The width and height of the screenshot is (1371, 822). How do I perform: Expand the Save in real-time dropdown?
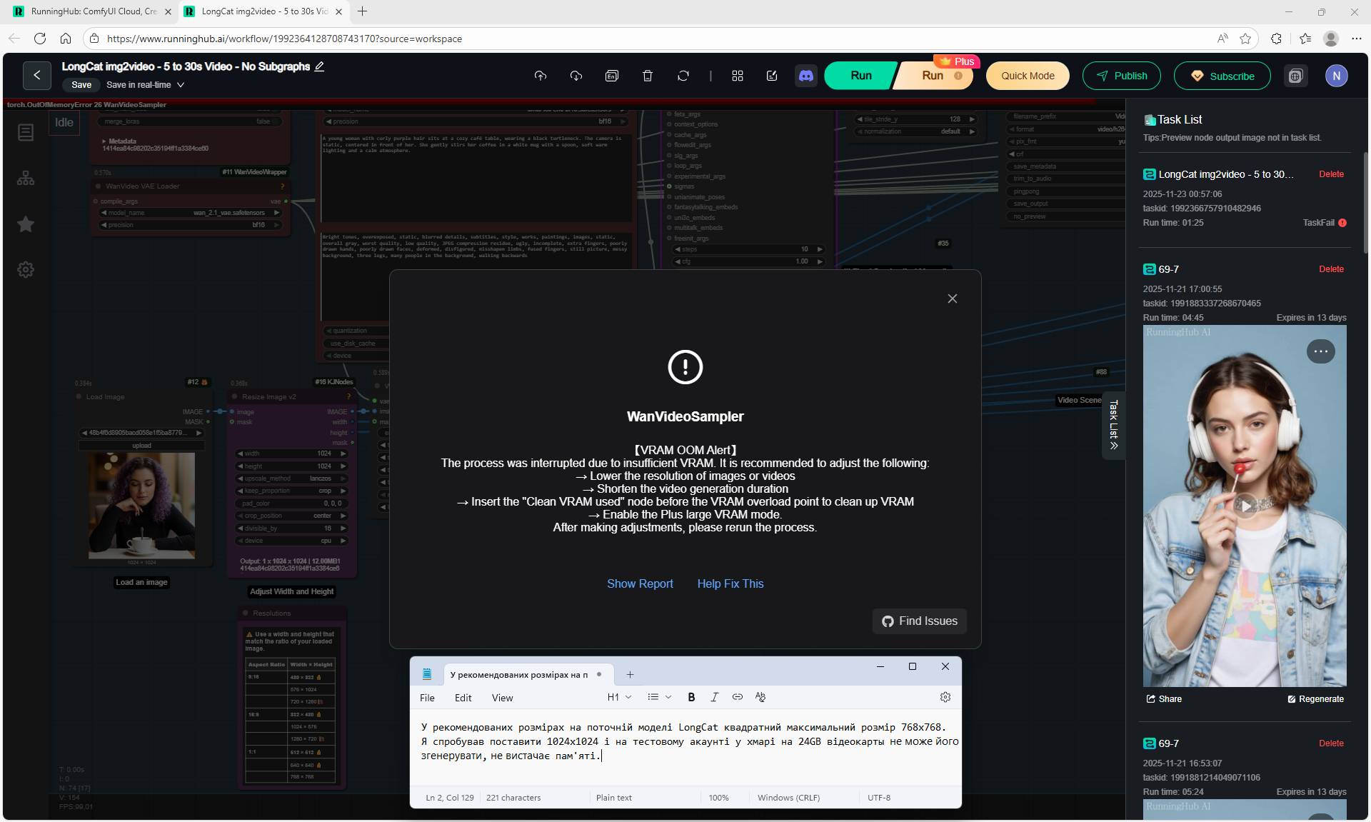point(181,85)
